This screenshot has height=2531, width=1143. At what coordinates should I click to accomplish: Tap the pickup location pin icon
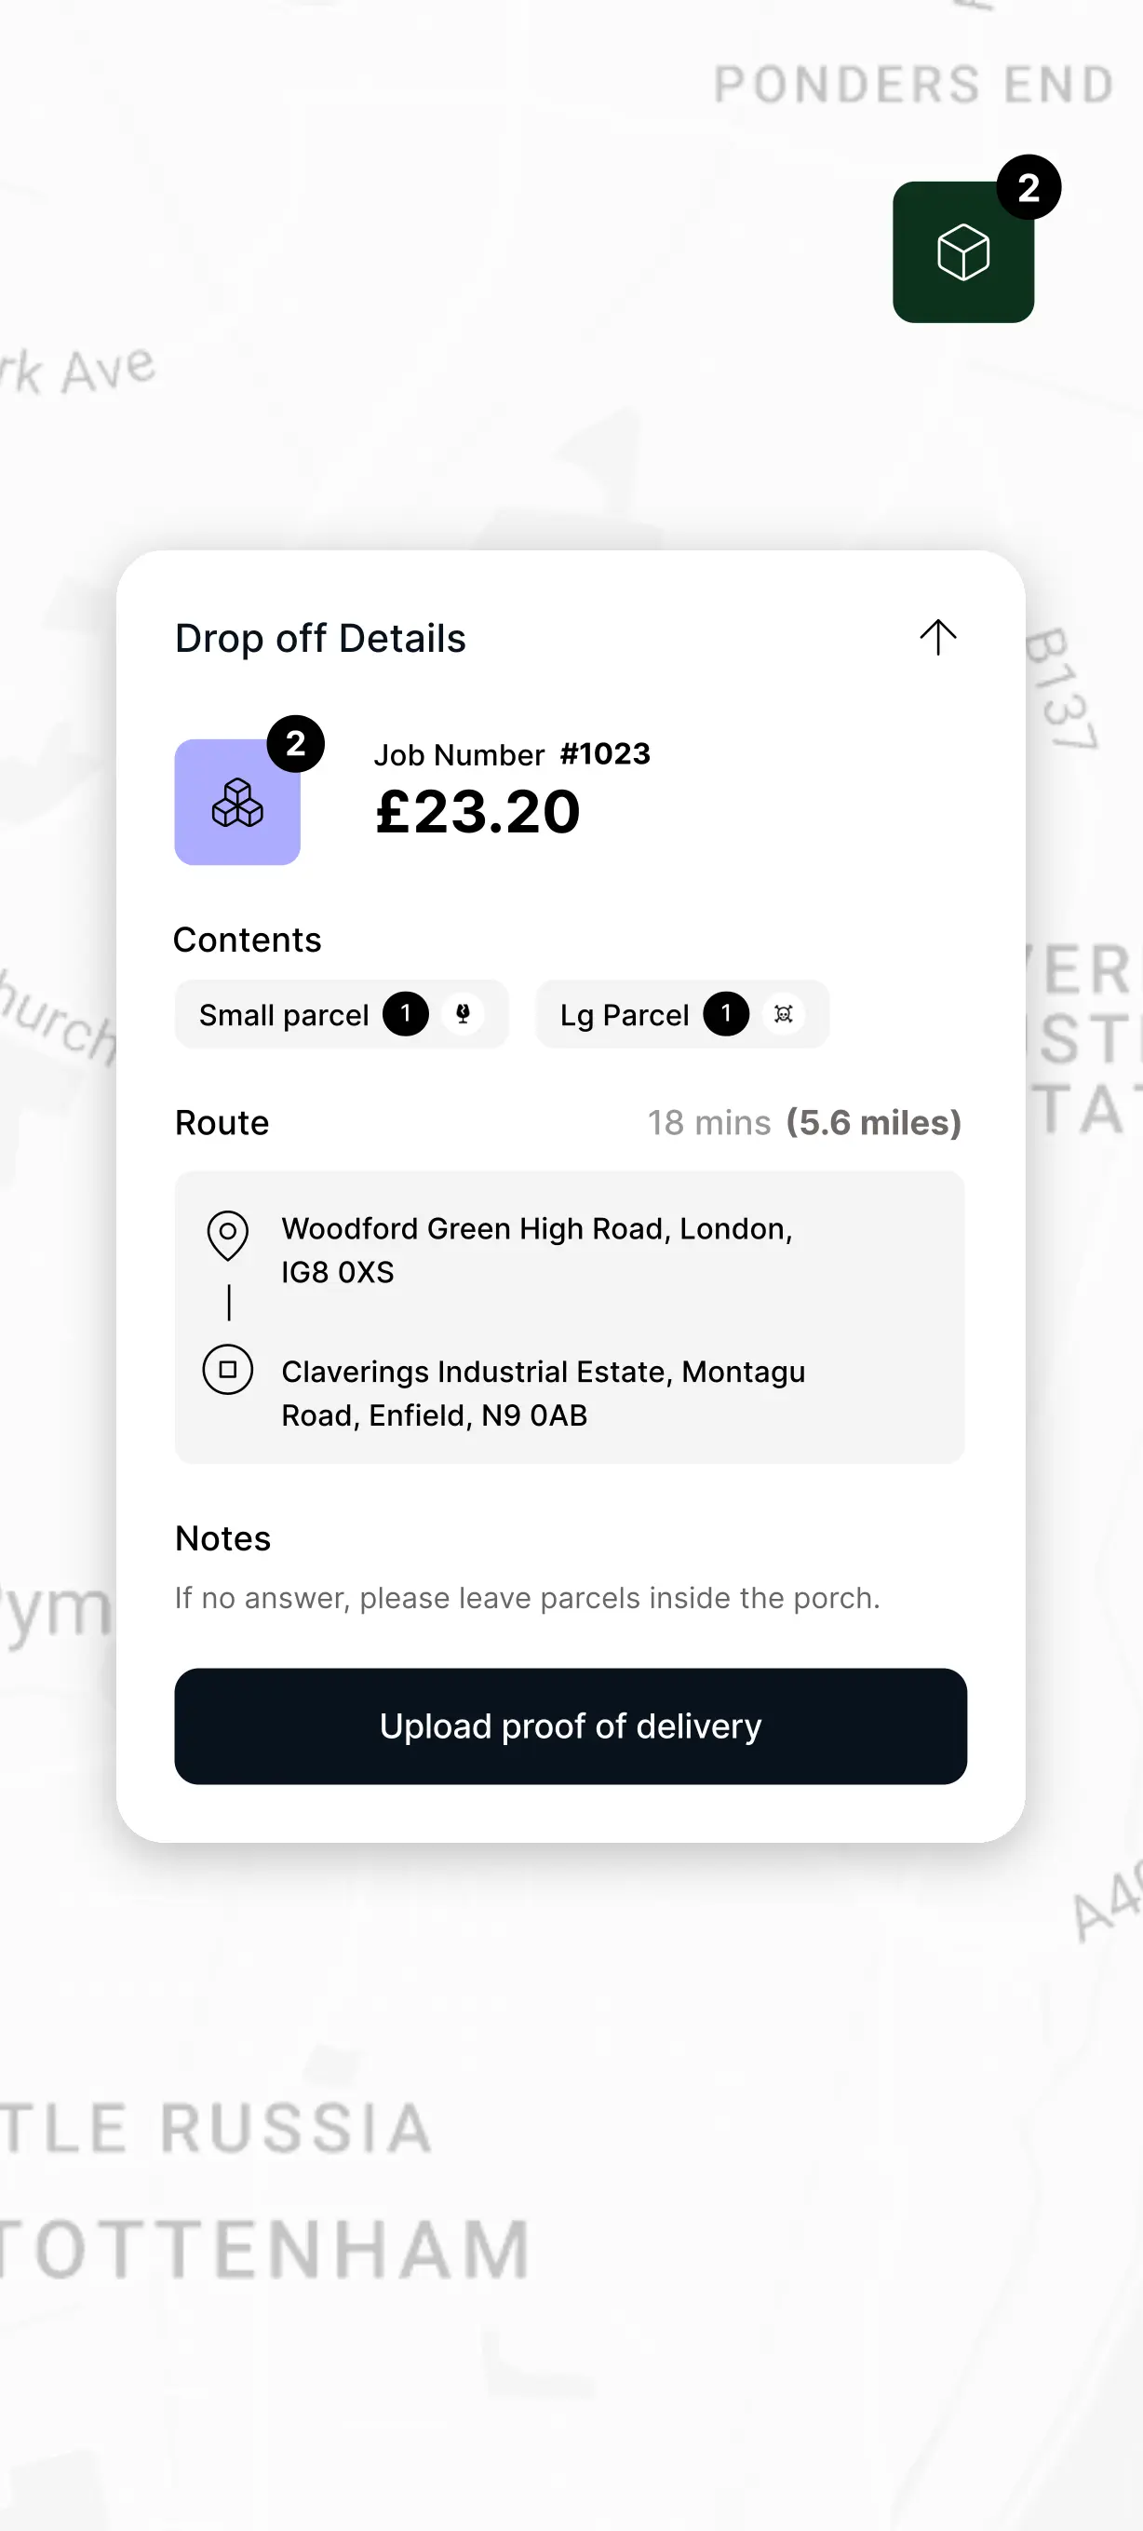point(228,1234)
